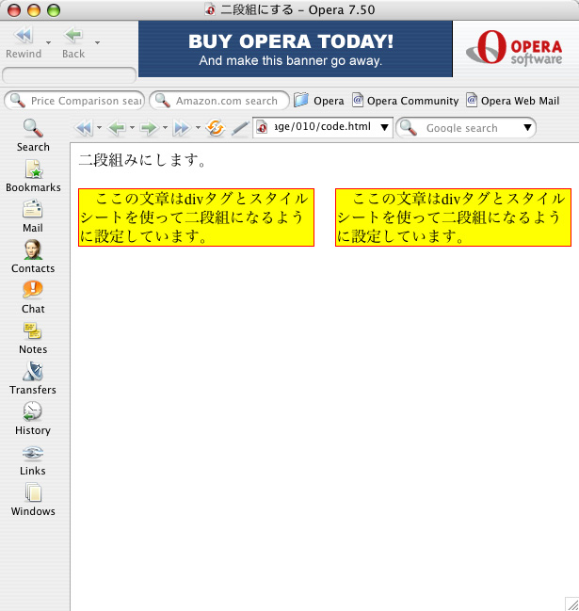
Task: Open the History panel
Action: (x=33, y=419)
